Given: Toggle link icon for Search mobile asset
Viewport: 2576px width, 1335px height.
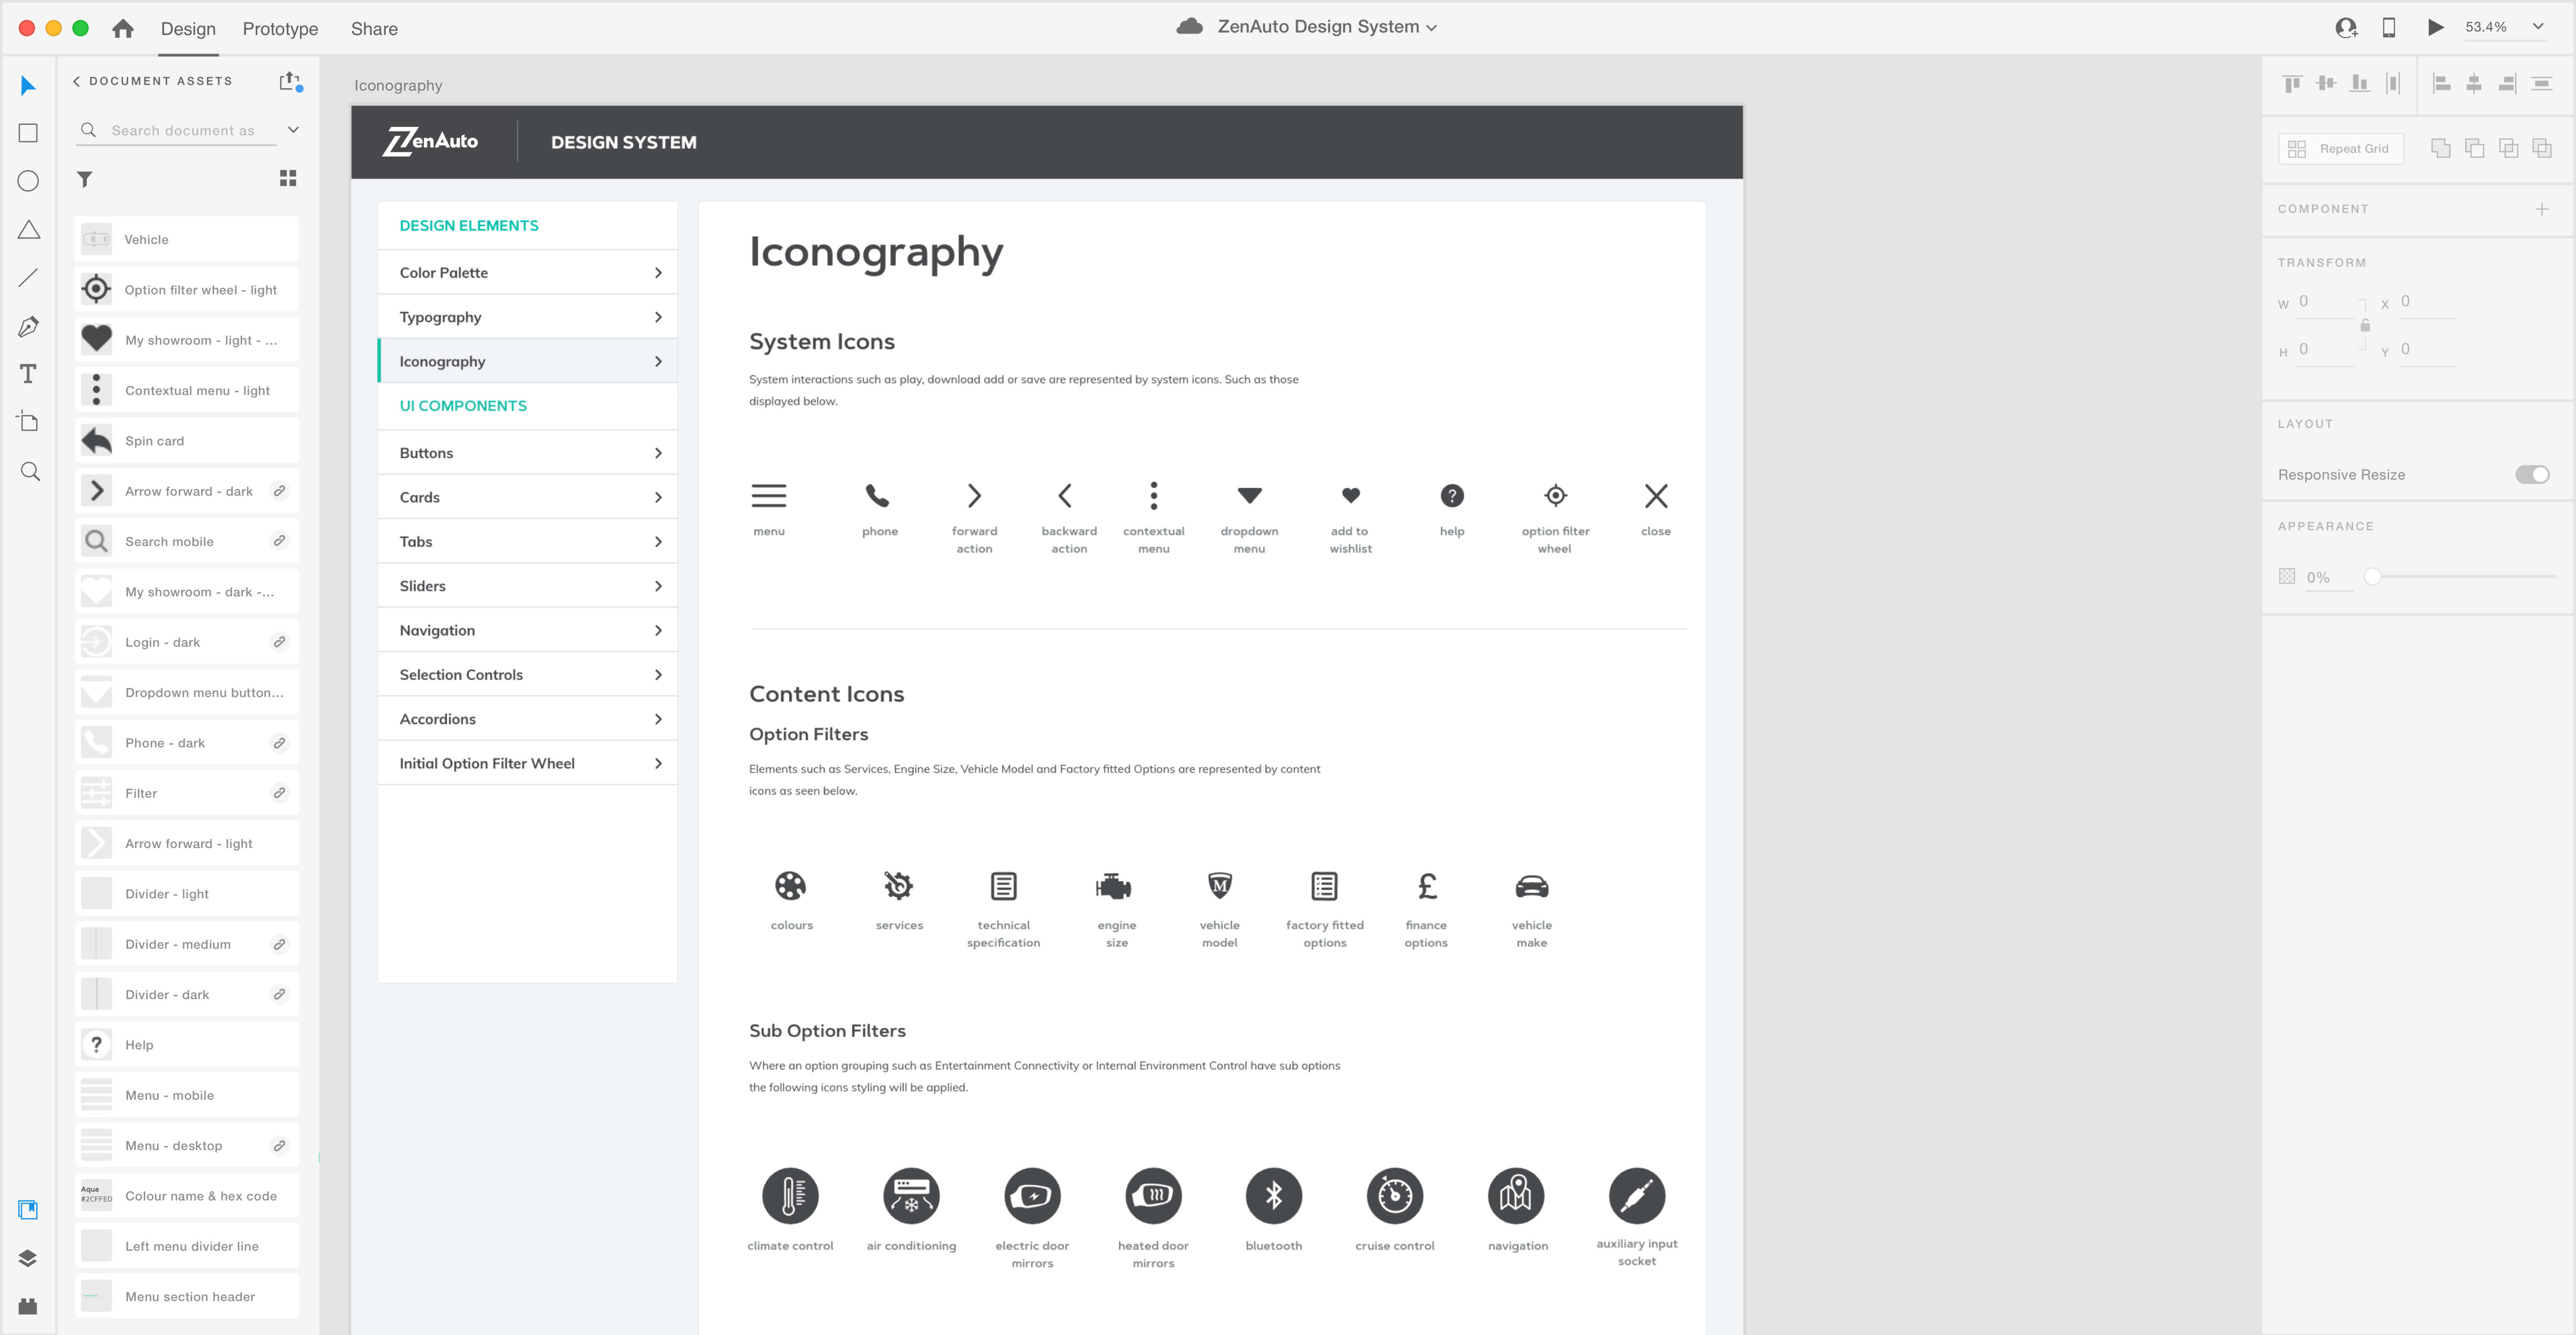Looking at the screenshot, I should [280, 541].
